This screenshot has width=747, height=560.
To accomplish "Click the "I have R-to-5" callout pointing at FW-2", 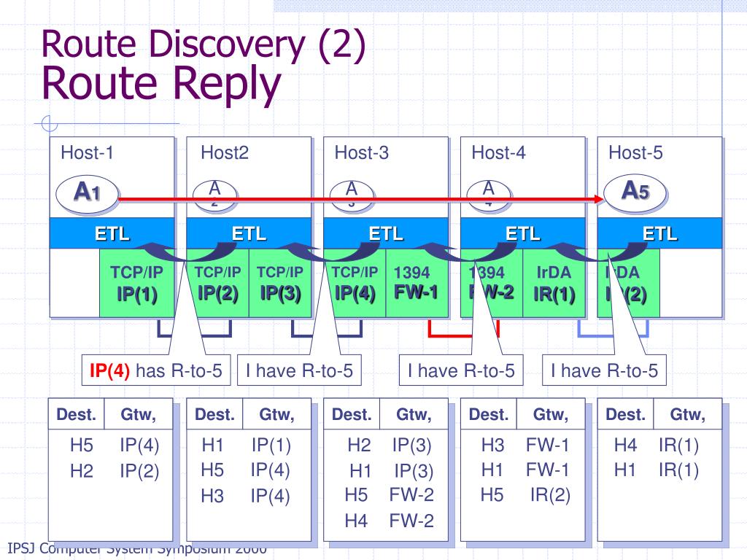I will pyautogui.click(x=461, y=370).
